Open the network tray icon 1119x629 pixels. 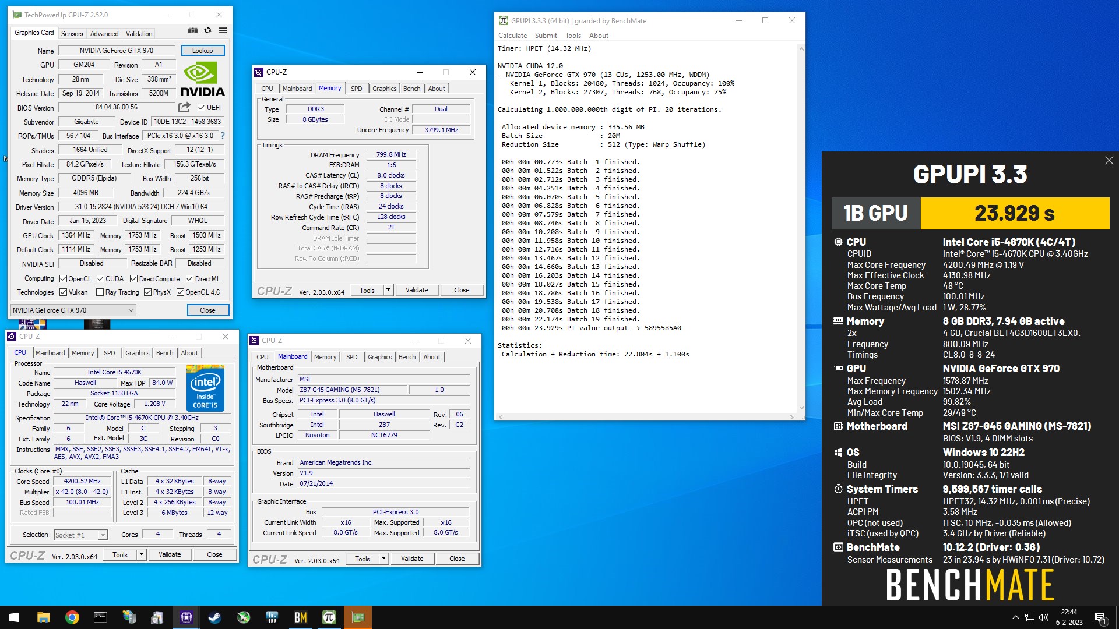1030,617
